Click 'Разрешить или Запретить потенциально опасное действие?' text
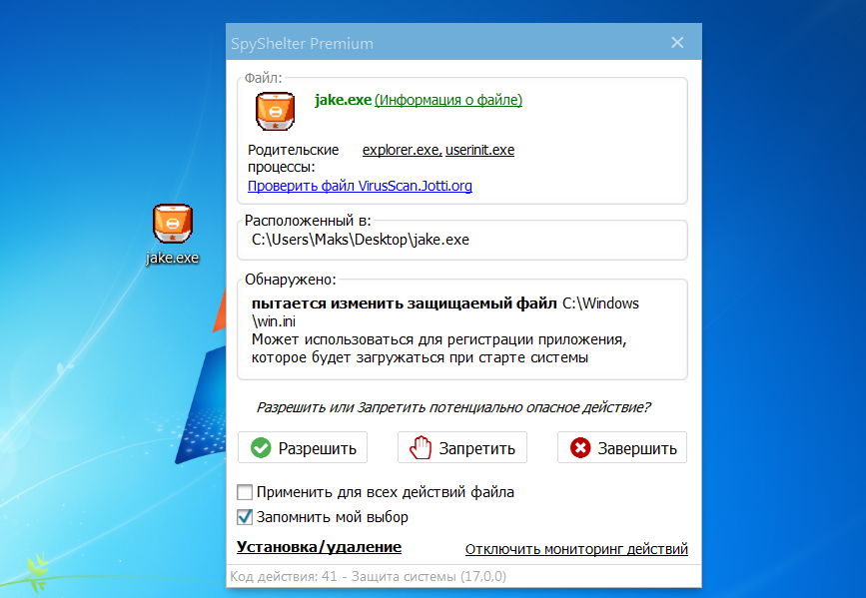Image resolution: width=866 pixels, height=598 pixels. (453, 407)
